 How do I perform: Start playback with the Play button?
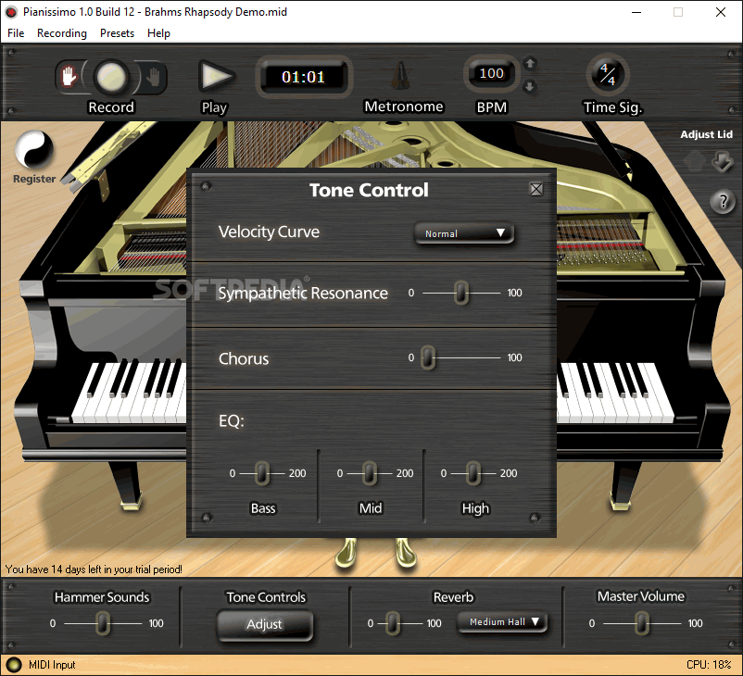(216, 76)
